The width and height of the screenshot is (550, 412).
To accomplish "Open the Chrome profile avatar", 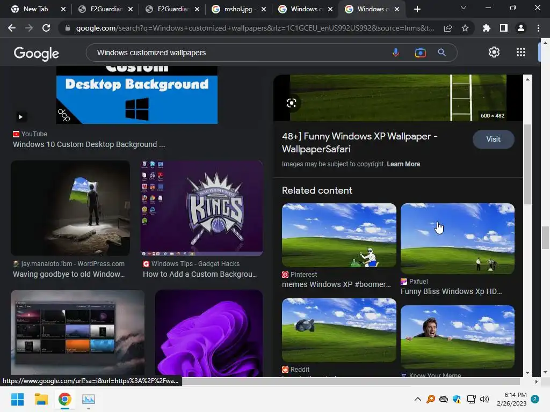I will 521,28.
